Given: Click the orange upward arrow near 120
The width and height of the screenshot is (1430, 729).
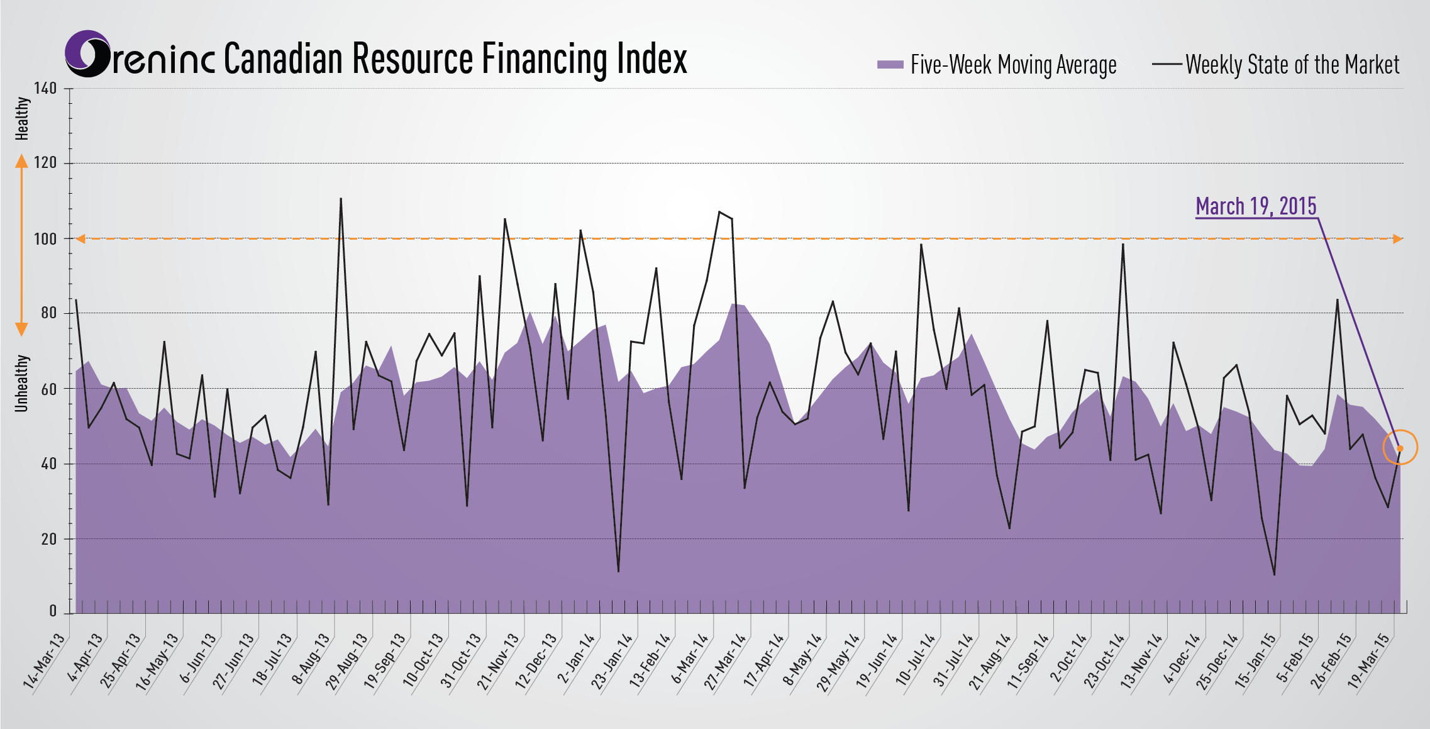Looking at the screenshot, I should pyautogui.click(x=21, y=162).
